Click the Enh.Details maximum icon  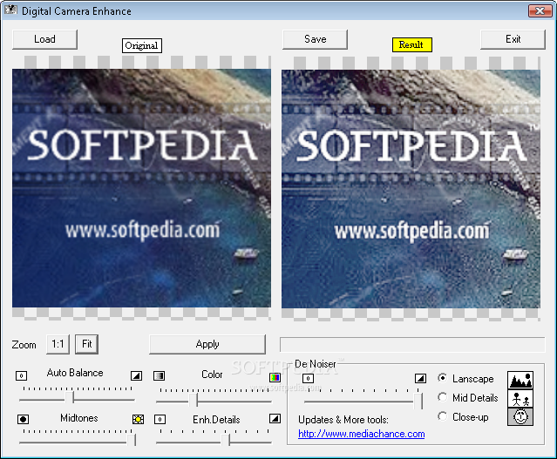[275, 419]
